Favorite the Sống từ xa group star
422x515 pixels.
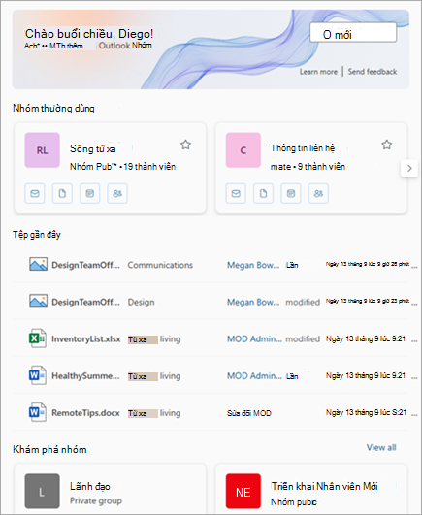point(185,145)
